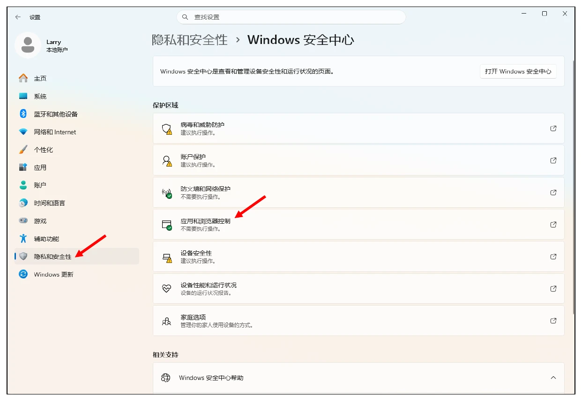This screenshot has height=401, width=582.
Task: Click the 隐私和安全性 breadcrumb link
Action: pyautogui.click(x=189, y=40)
